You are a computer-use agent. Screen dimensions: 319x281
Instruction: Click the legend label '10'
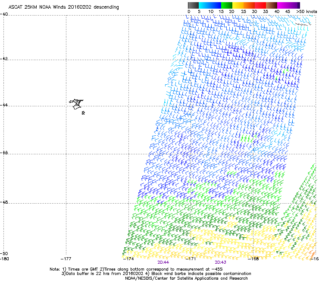211,12
